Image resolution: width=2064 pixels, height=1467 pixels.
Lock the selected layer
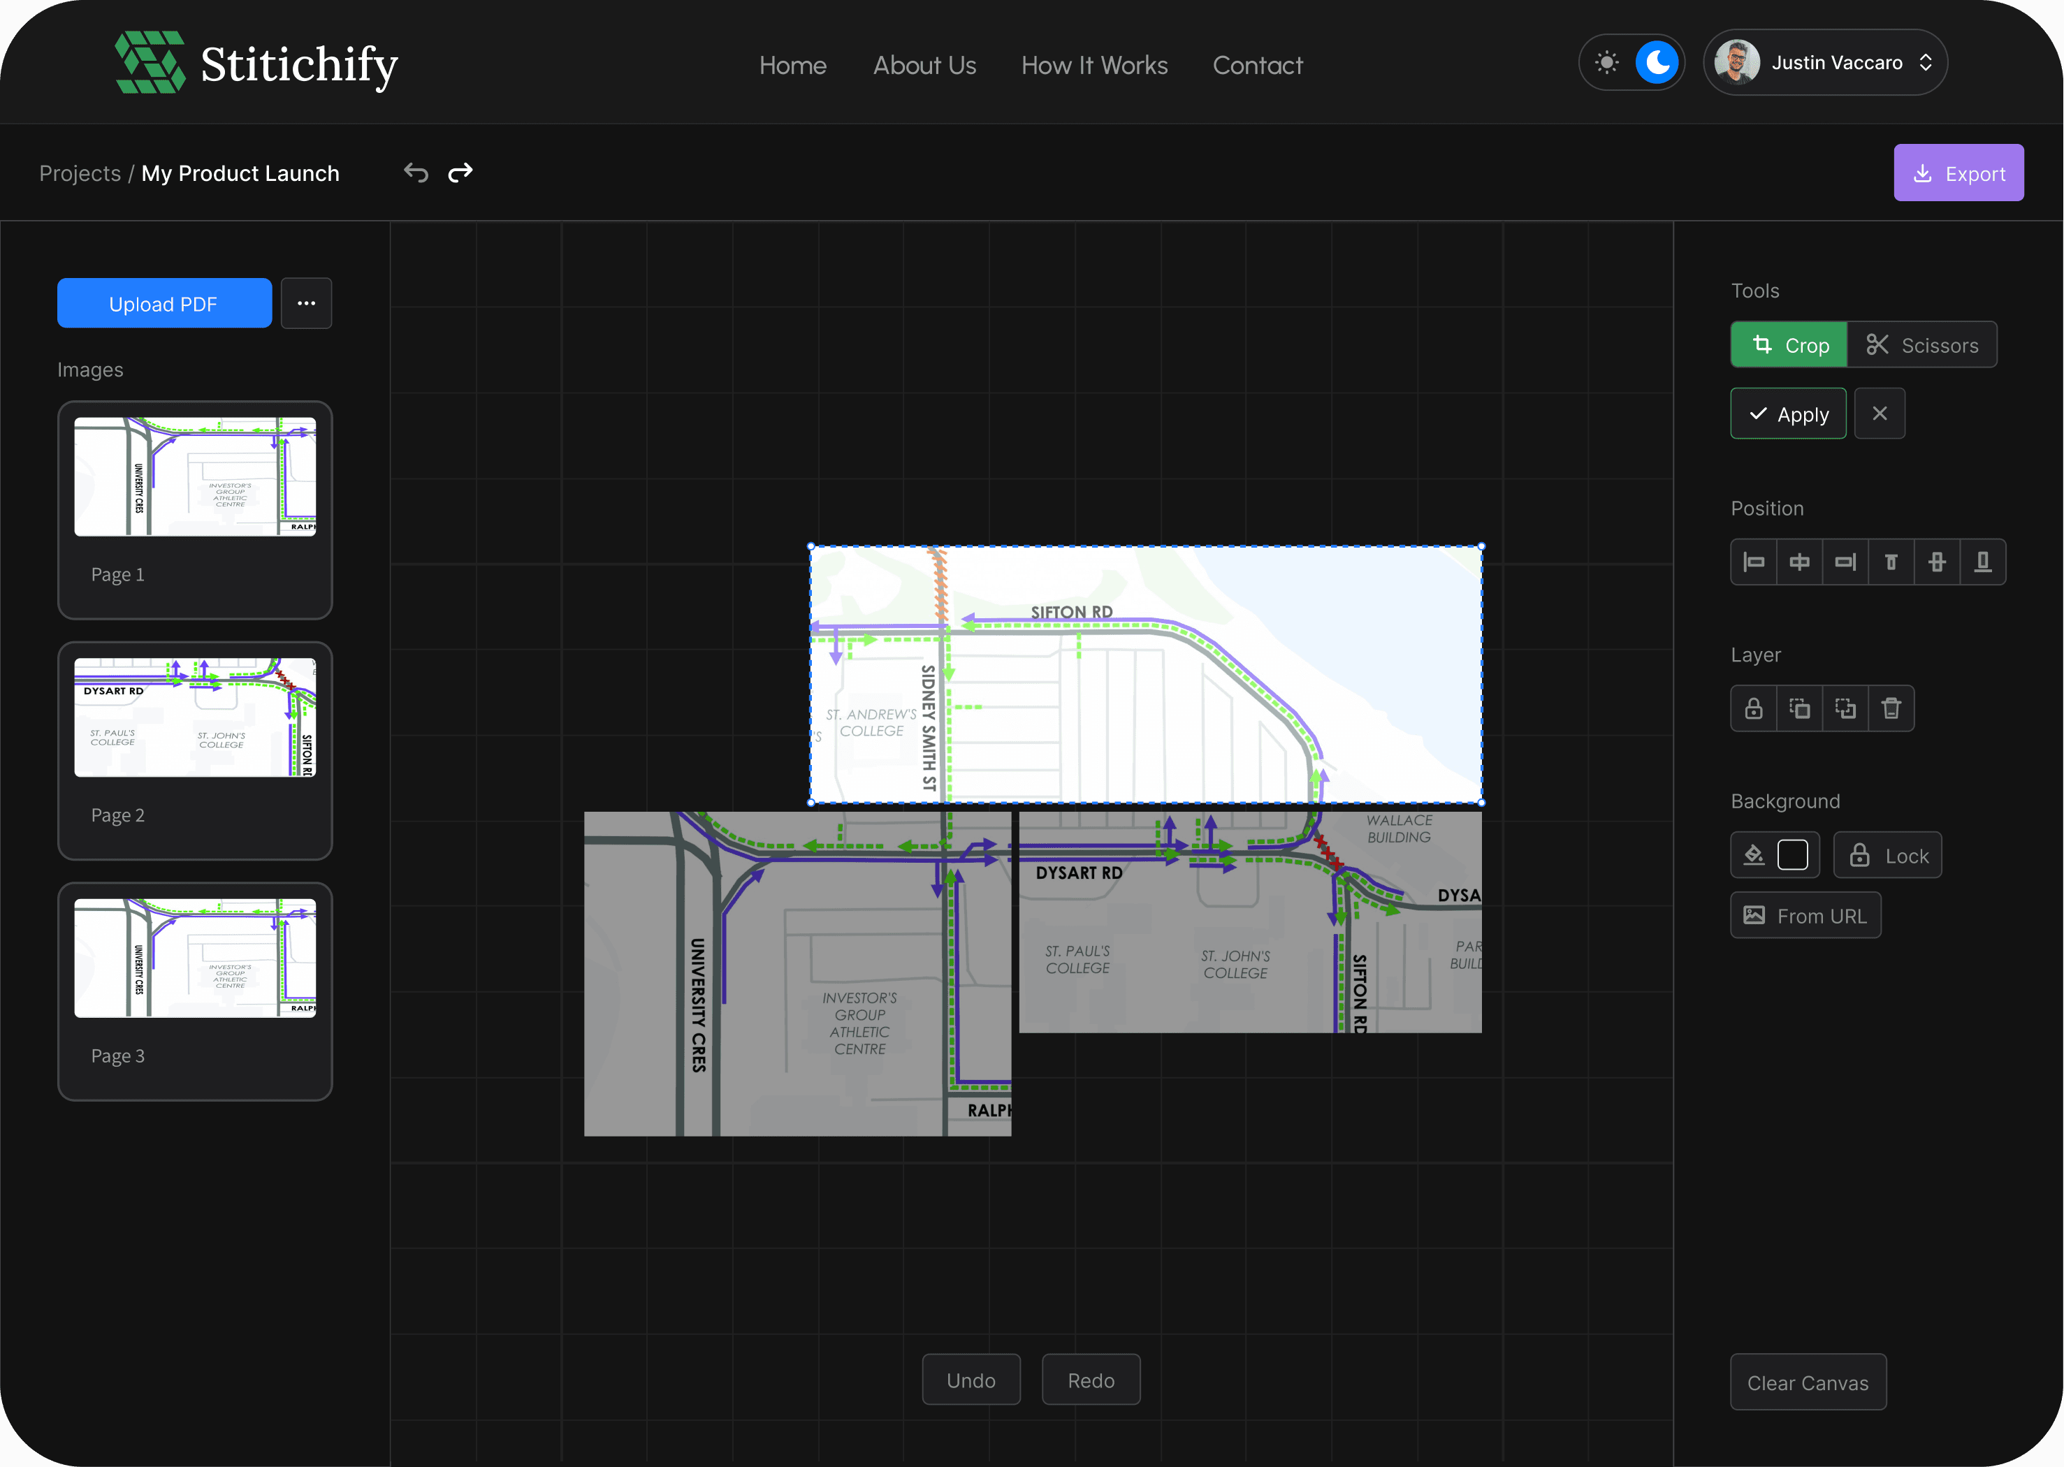[1753, 708]
